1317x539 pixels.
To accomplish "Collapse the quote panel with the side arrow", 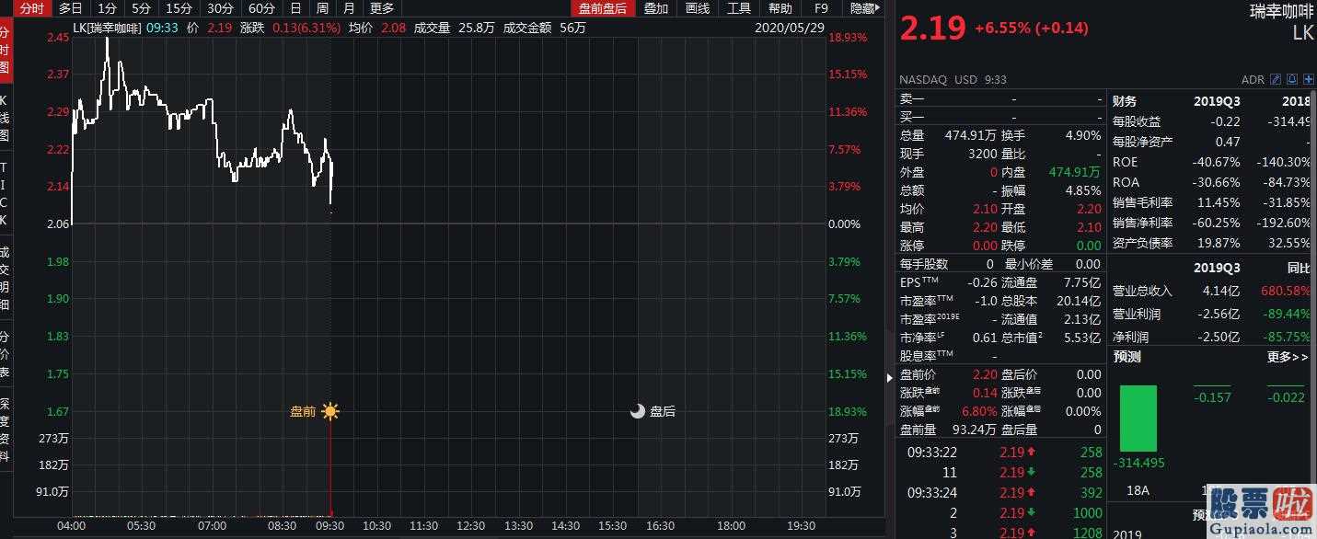I will (889, 377).
